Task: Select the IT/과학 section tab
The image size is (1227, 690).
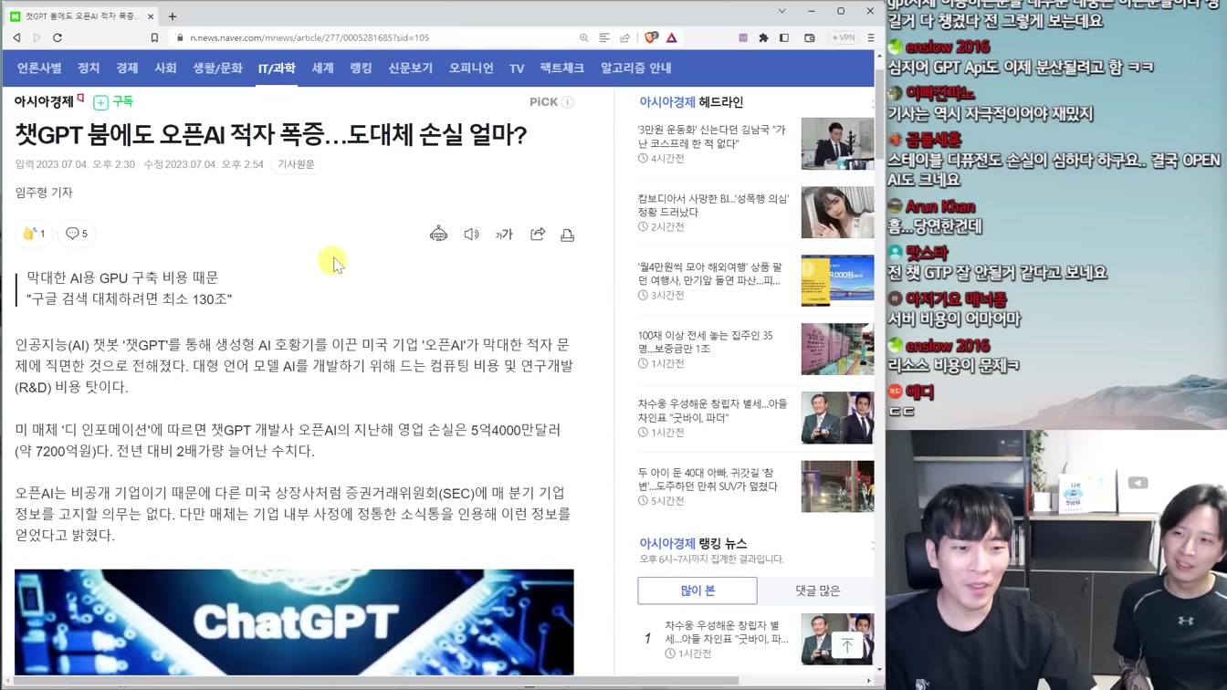Action: click(x=277, y=68)
